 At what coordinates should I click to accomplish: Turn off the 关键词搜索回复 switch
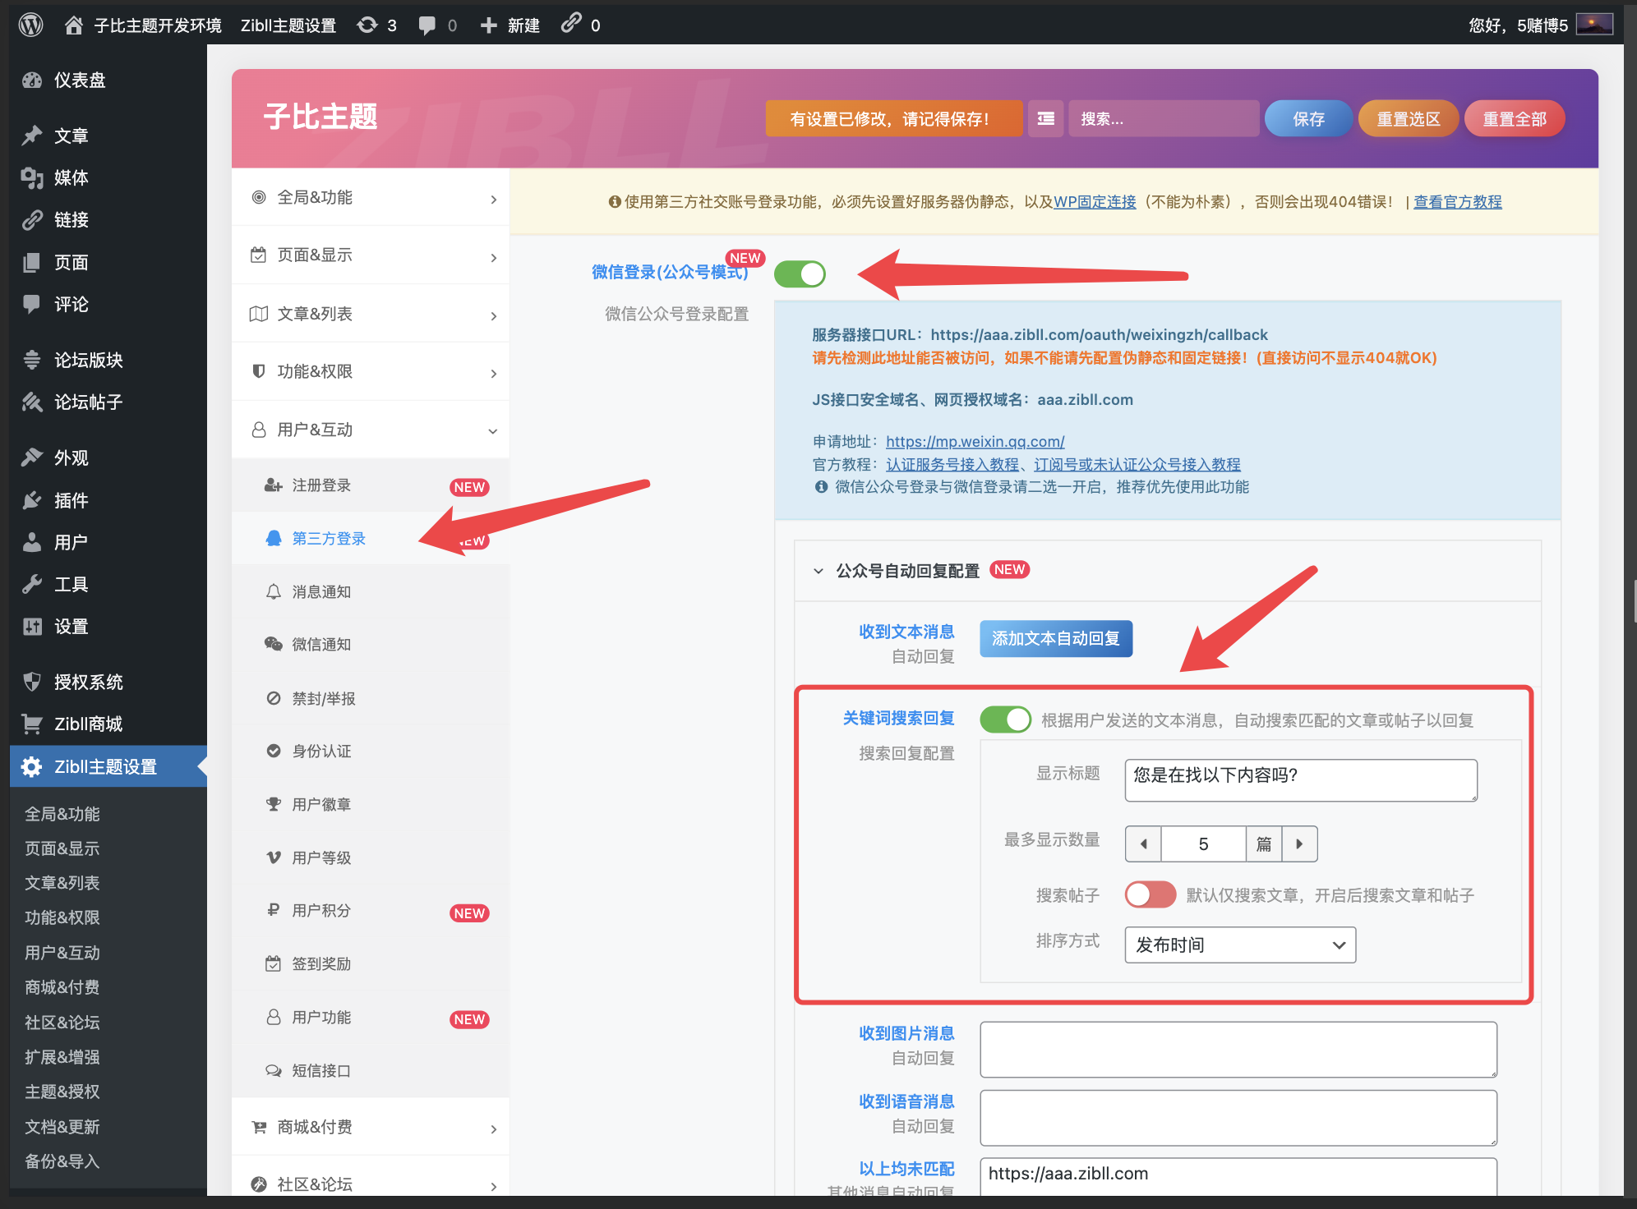[1006, 719]
